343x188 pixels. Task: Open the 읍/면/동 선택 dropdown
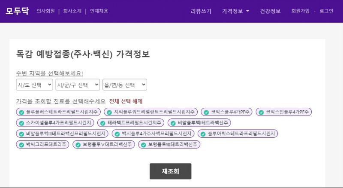125,85
